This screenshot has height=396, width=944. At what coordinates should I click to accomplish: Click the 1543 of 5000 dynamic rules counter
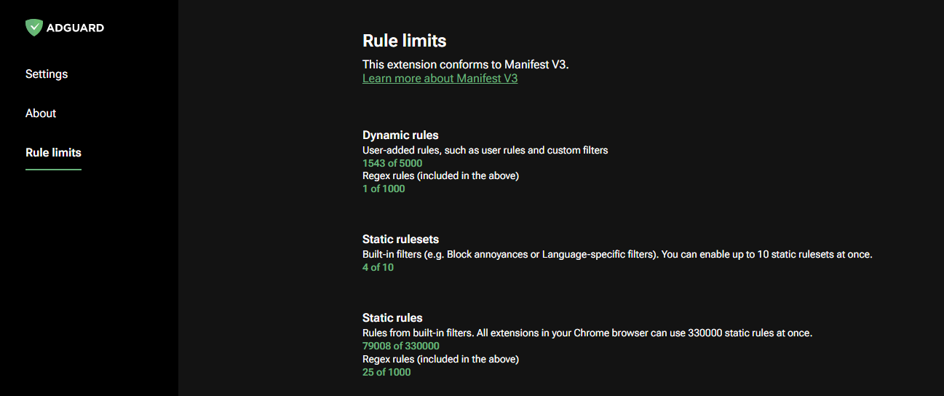[392, 164]
